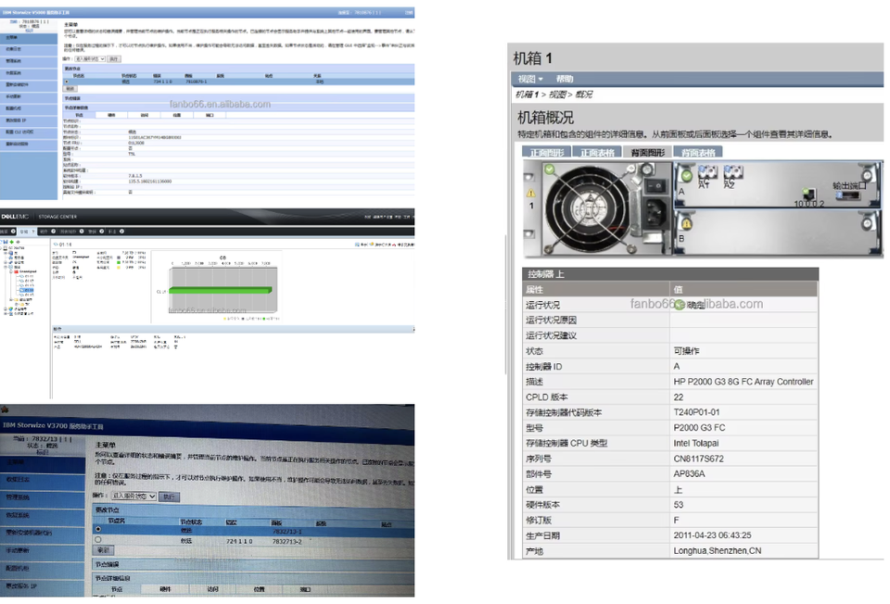Image resolution: width=890 pixels, height=604 pixels.
Task: Select the highlighted volume in the Dell tree
Action: pyautogui.click(x=28, y=290)
